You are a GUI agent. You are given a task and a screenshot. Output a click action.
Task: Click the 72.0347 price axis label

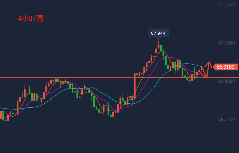tap(227, 5)
